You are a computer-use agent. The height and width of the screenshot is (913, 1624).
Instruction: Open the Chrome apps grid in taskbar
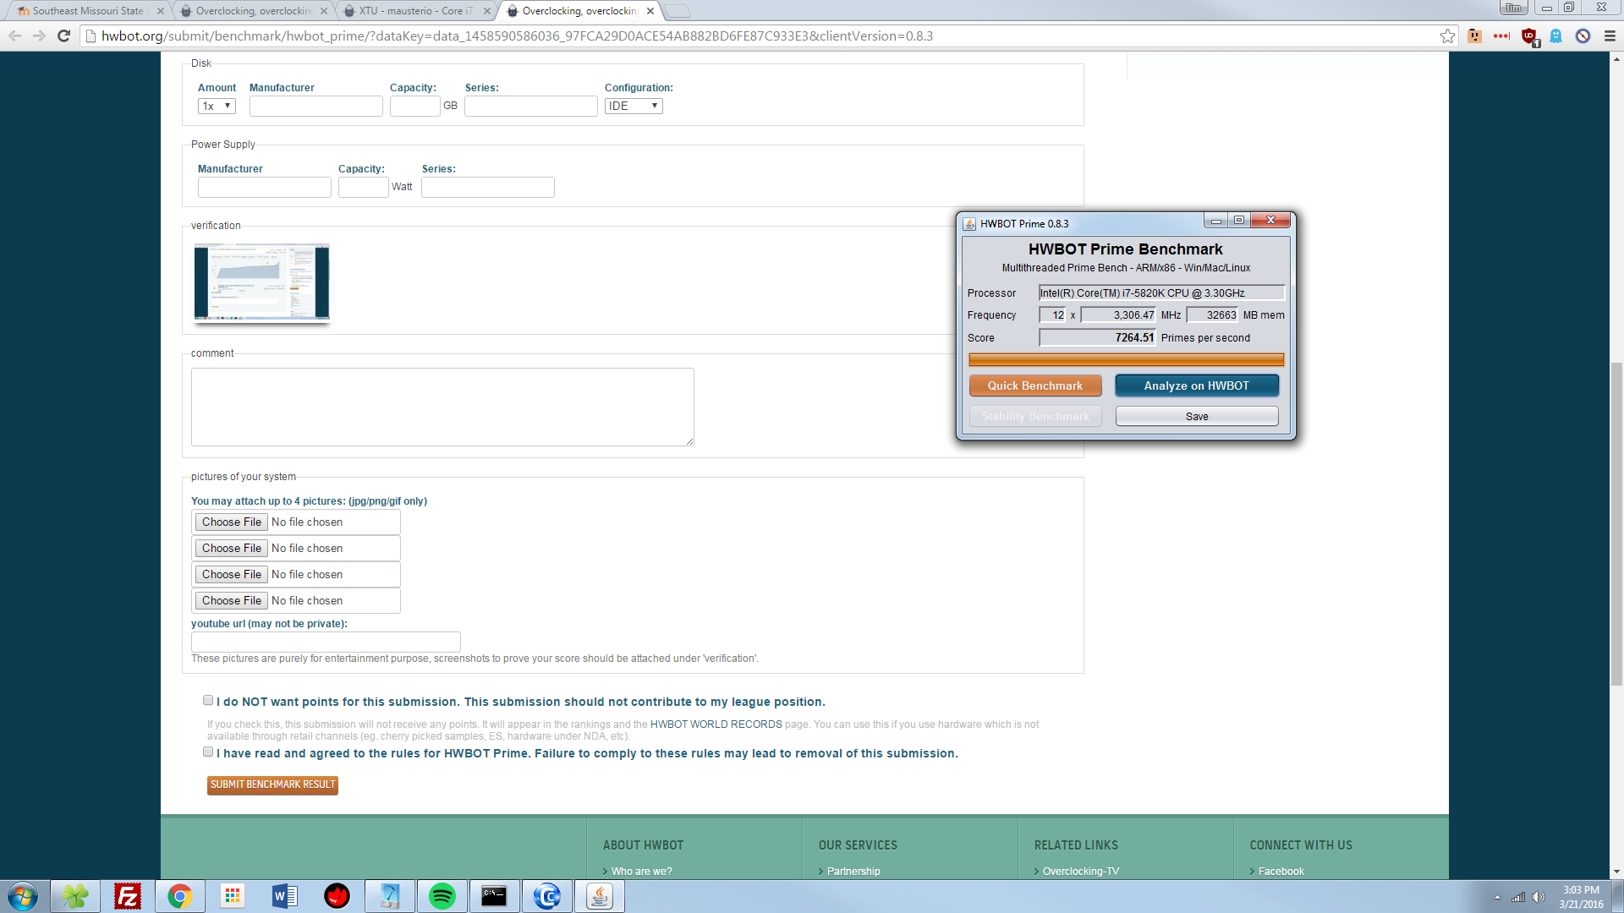click(233, 896)
